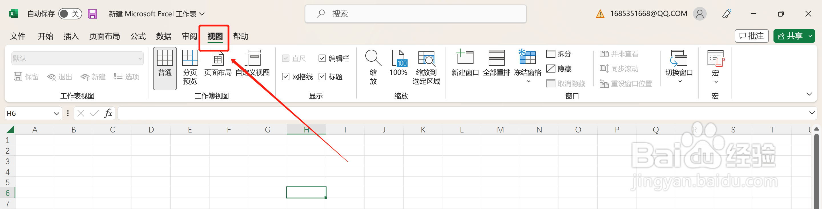Click the formula bar confirm checkmark icon
This screenshot has height=209, width=822.
(x=94, y=113)
